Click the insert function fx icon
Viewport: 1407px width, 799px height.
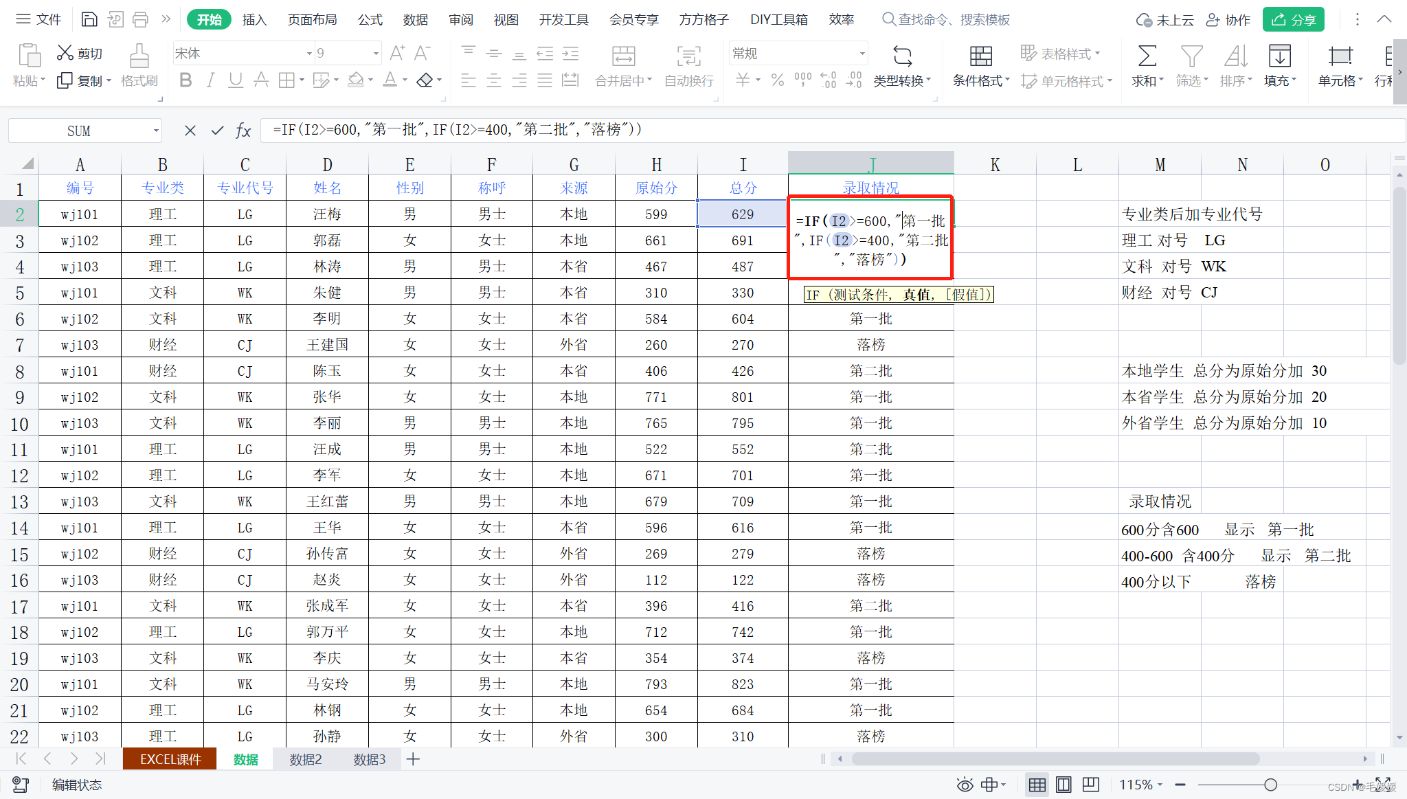pyautogui.click(x=243, y=130)
